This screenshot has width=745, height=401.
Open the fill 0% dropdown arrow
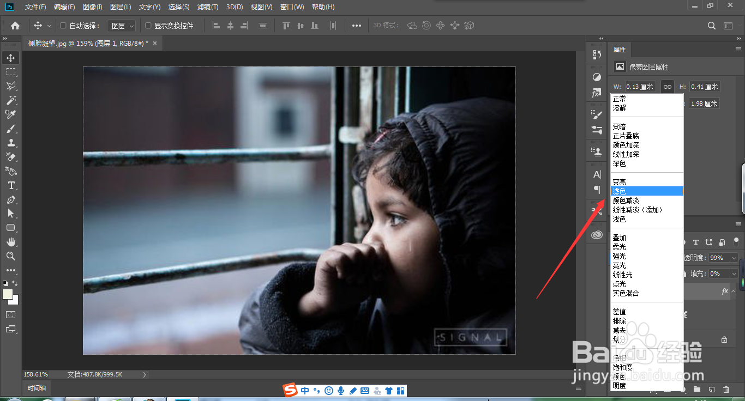click(734, 274)
